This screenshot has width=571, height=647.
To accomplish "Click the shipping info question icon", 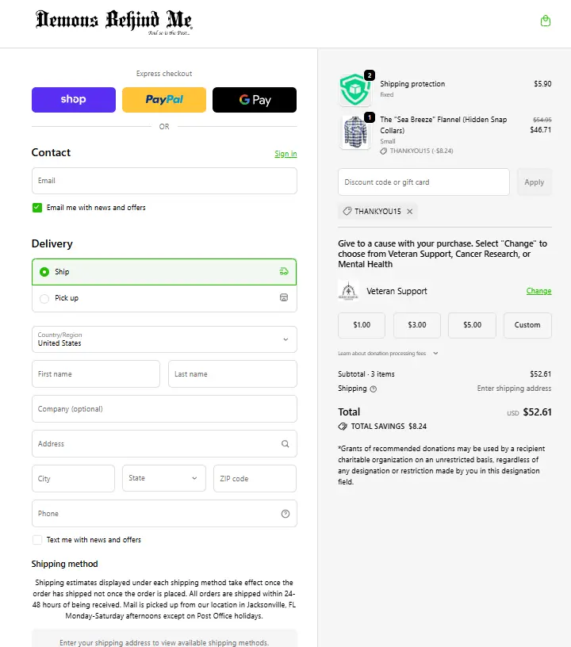I will (x=374, y=389).
